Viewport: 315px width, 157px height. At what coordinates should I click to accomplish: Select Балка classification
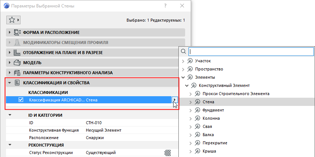click(x=208, y=135)
